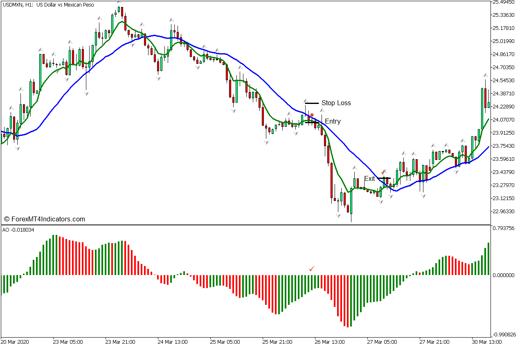Screen dimensions: 522x347
Task: Select the black Exit horizontal line marker
Action: [384, 178]
